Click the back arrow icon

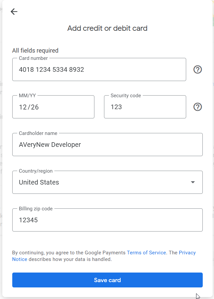click(x=14, y=12)
